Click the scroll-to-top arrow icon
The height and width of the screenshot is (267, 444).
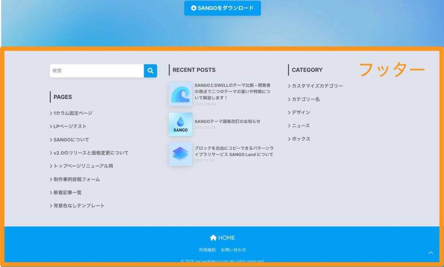(430, 253)
